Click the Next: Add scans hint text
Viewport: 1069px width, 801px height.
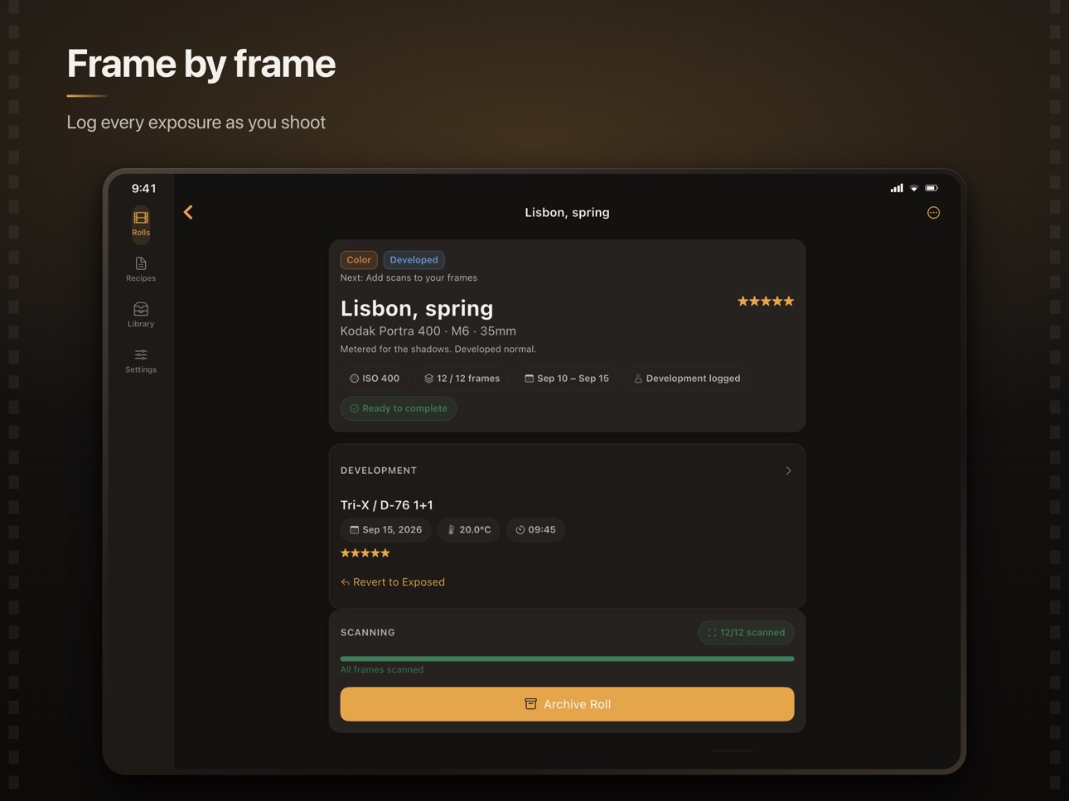tap(409, 278)
